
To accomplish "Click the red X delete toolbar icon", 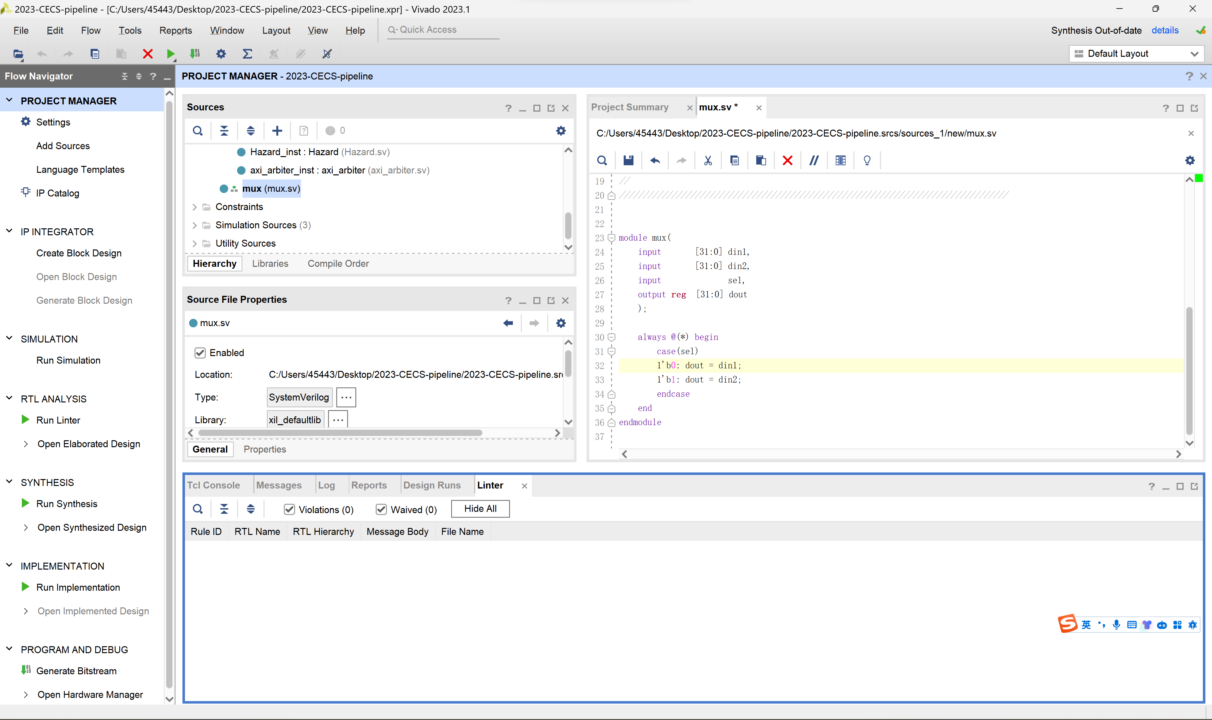I will point(148,54).
